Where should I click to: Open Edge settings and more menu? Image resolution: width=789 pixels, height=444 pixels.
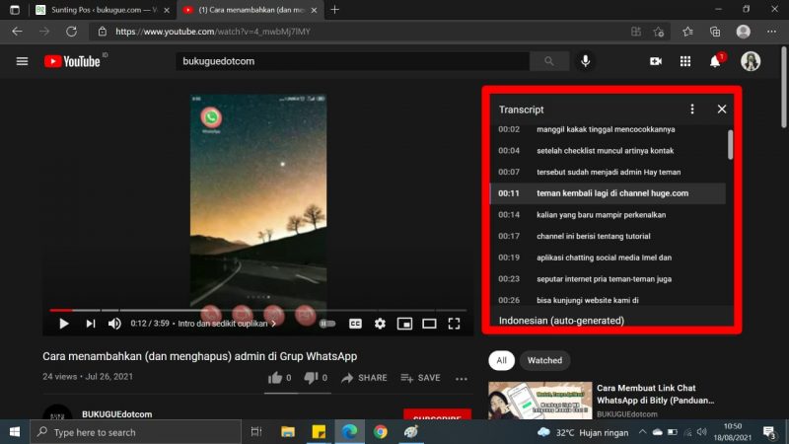coord(771,32)
